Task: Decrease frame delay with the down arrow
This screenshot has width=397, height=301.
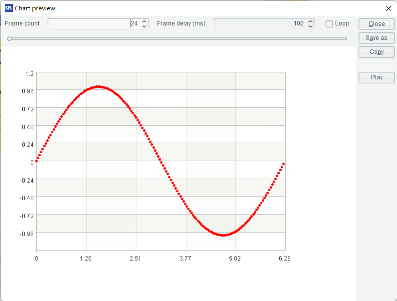Action: (x=310, y=26)
